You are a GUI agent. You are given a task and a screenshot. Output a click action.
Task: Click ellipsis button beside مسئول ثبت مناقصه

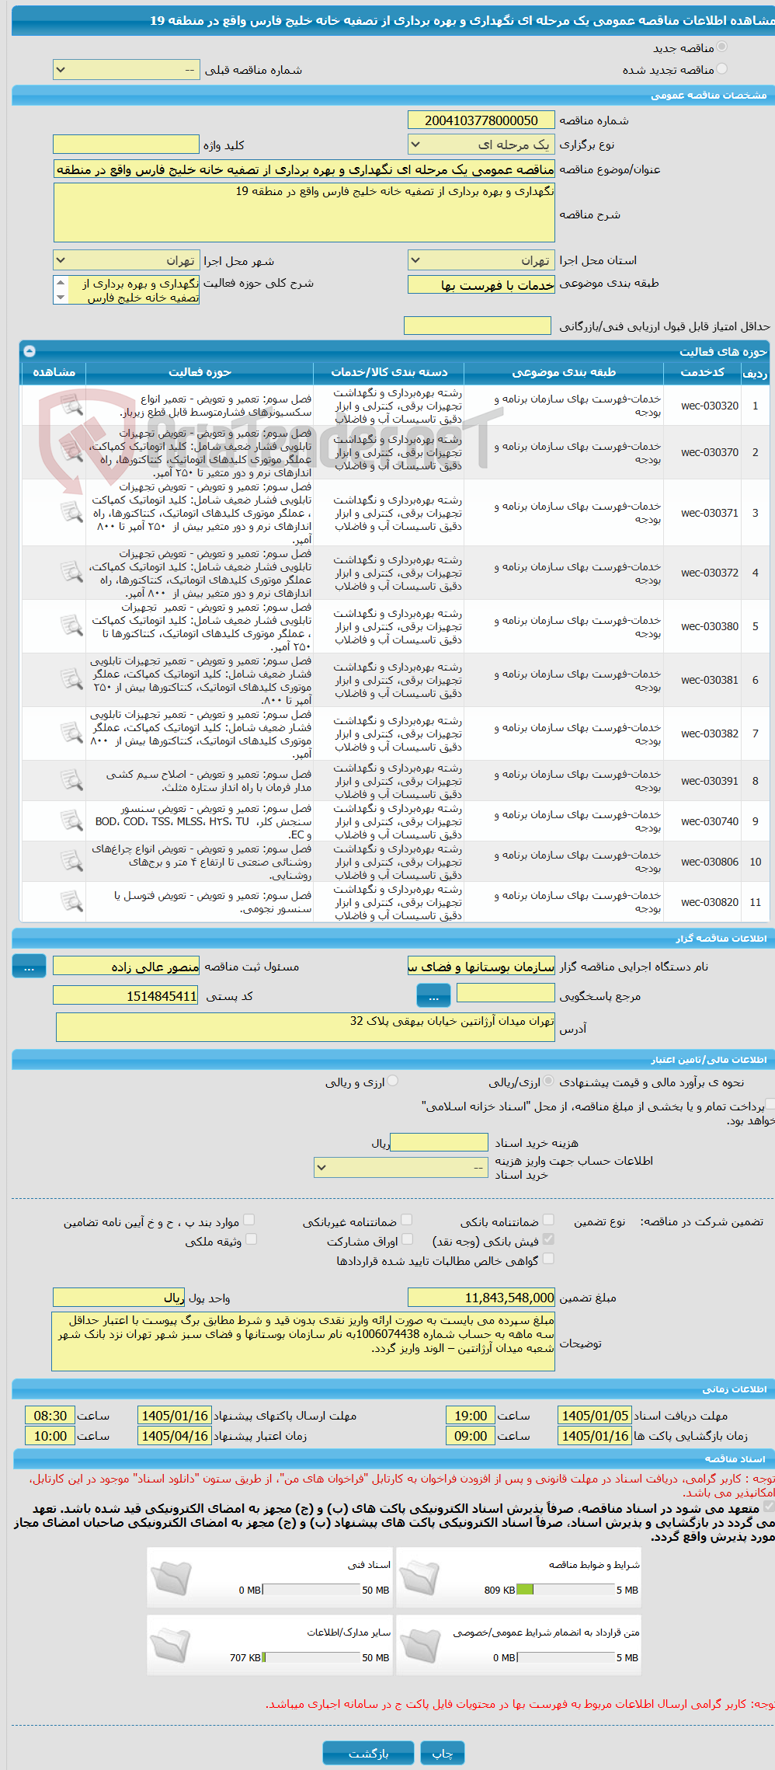[29, 966]
